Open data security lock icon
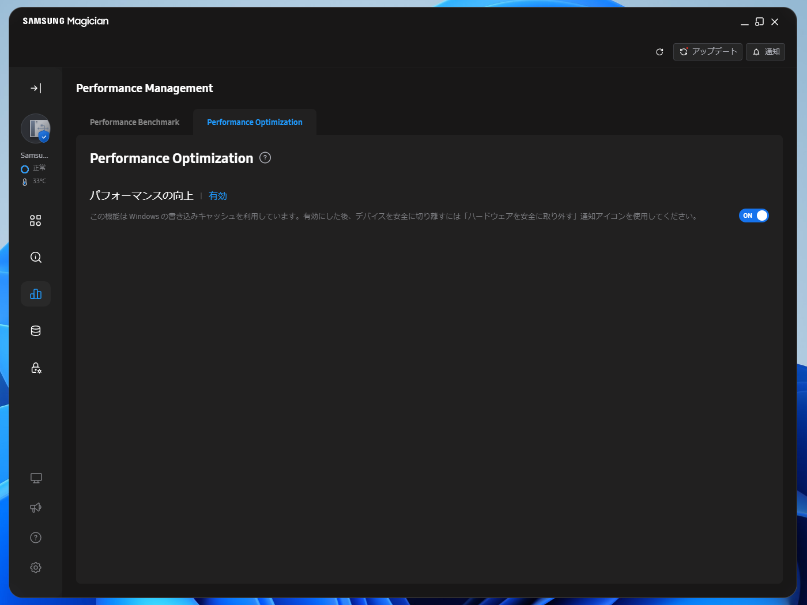807x605 pixels. click(36, 368)
